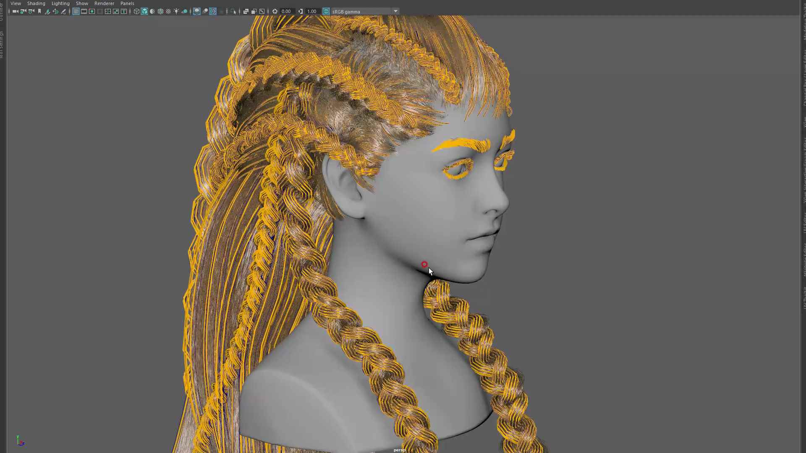Viewport: 806px width, 453px height.
Task: Open the Shading menu
Action: coord(36,3)
